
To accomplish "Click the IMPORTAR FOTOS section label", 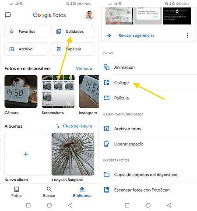I will pyautogui.click(x=116, y=160).
